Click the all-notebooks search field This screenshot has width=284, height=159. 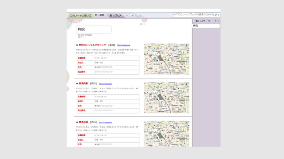pos(193,15)
